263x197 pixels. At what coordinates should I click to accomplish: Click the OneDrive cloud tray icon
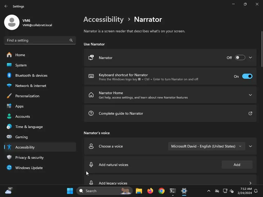tap(217, 191)
